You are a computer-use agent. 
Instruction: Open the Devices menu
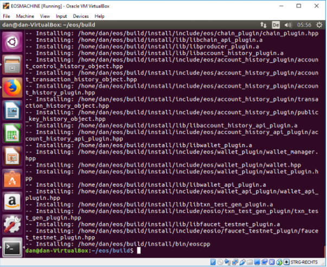(81, 16)
